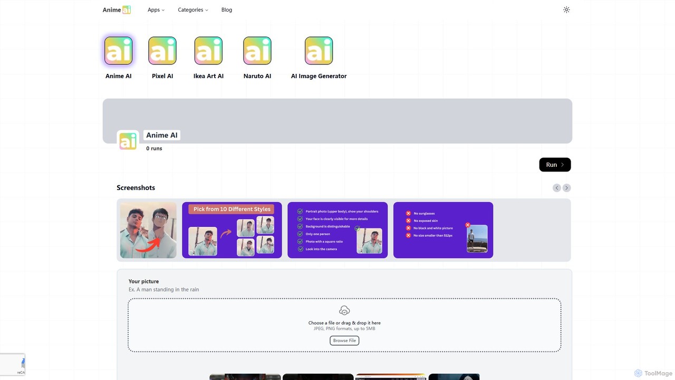Click the Screenshots section heading
The height and width of the screenshot is (380, 675).
click(x=136, y=188)
